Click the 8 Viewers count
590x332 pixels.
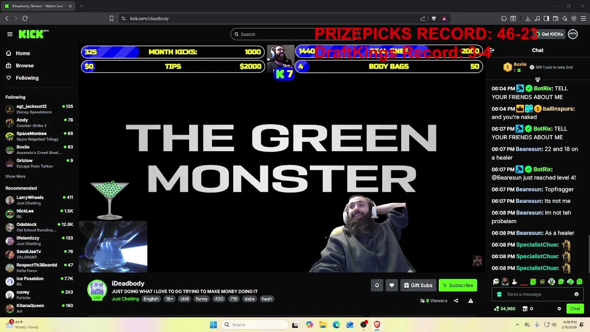tap(434, 301)
